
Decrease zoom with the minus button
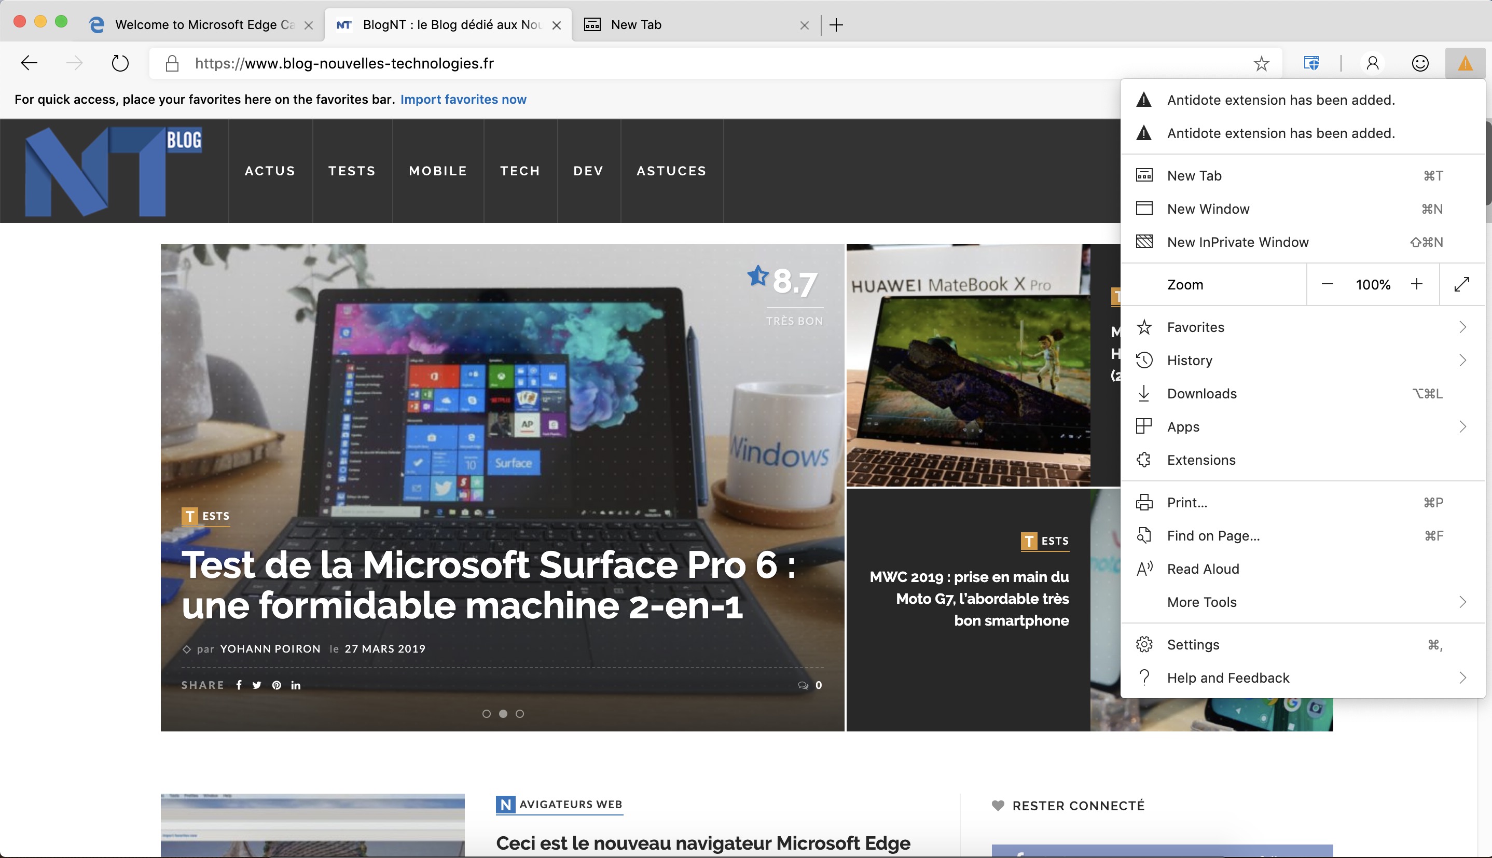[x=1327, y=285]
